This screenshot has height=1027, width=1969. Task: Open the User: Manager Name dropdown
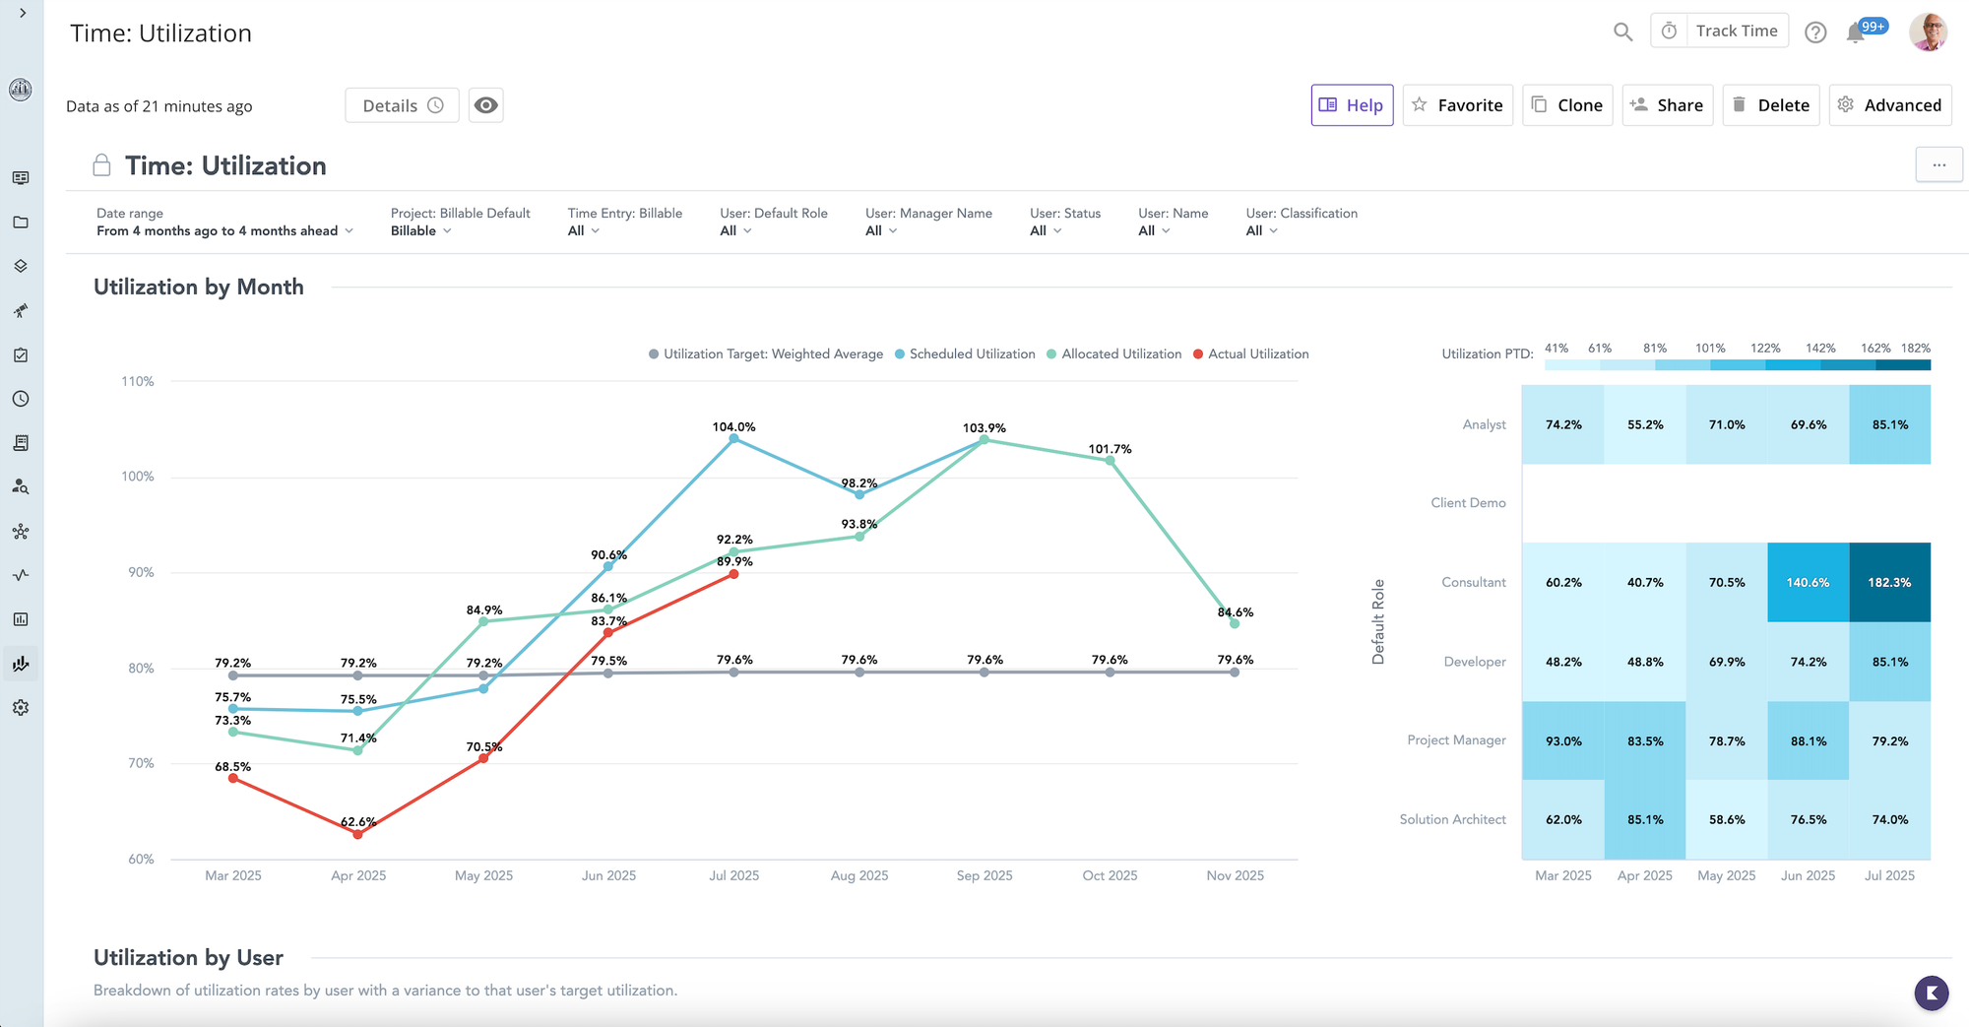pos(879,230)
